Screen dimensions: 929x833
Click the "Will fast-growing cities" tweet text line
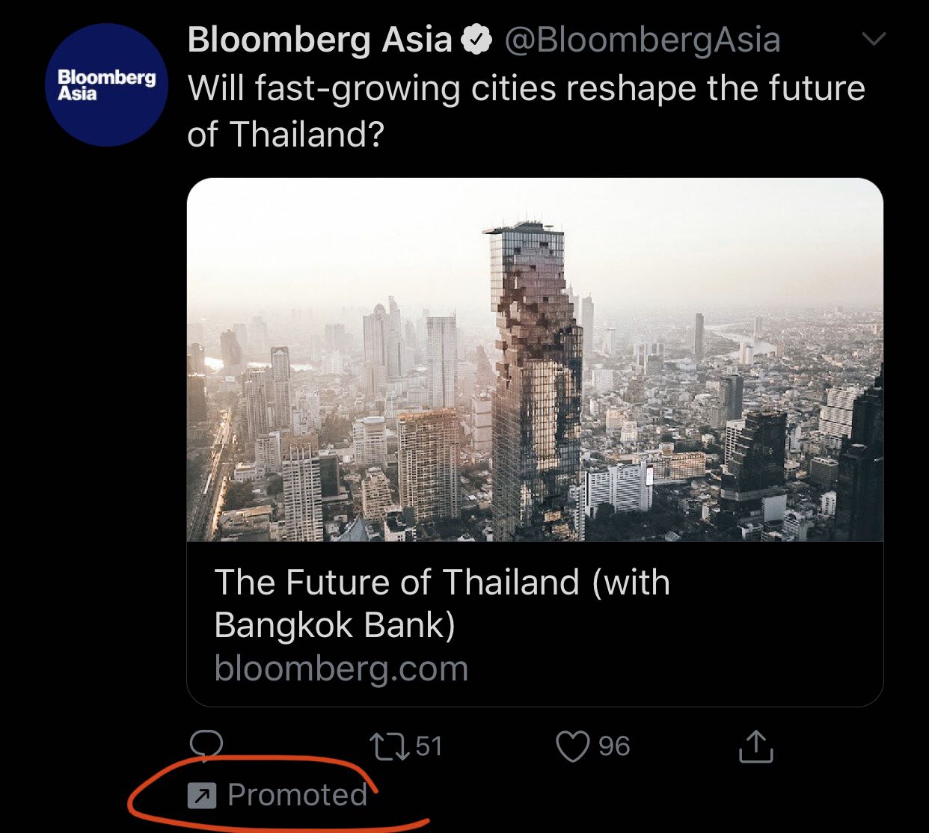point(526,88)
